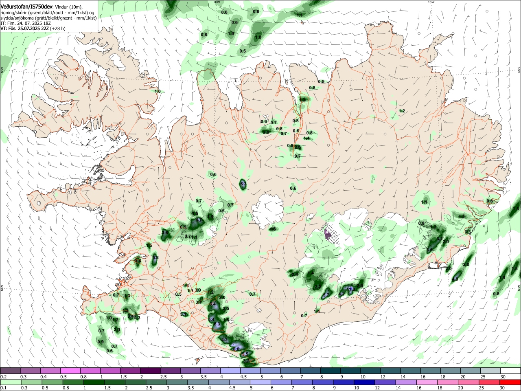Click the purple cross-hatched area on Vatnajökull
The width and height of the screenshot is (521, 391).
[x=333, y=235]
